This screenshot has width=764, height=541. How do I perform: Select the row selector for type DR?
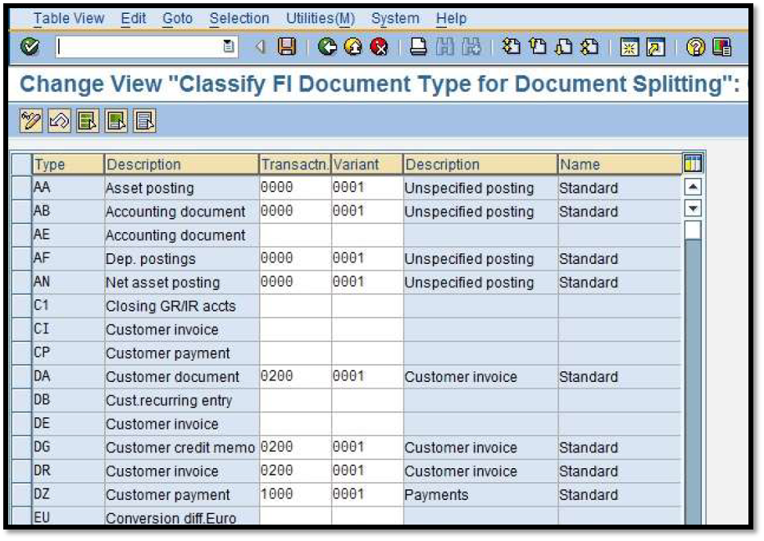coord(21,471)
